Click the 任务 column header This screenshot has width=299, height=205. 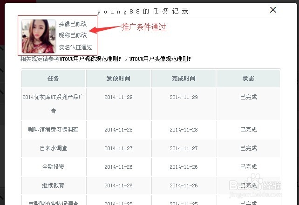click(54, 79)
